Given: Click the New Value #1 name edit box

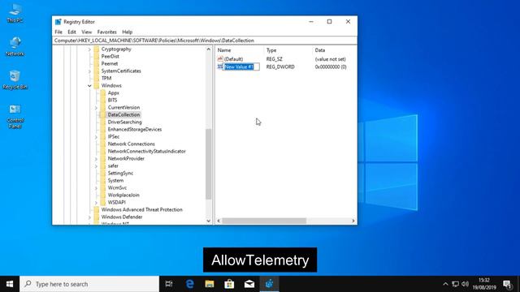Looking at the screenshot, I should tap(241, 67).
